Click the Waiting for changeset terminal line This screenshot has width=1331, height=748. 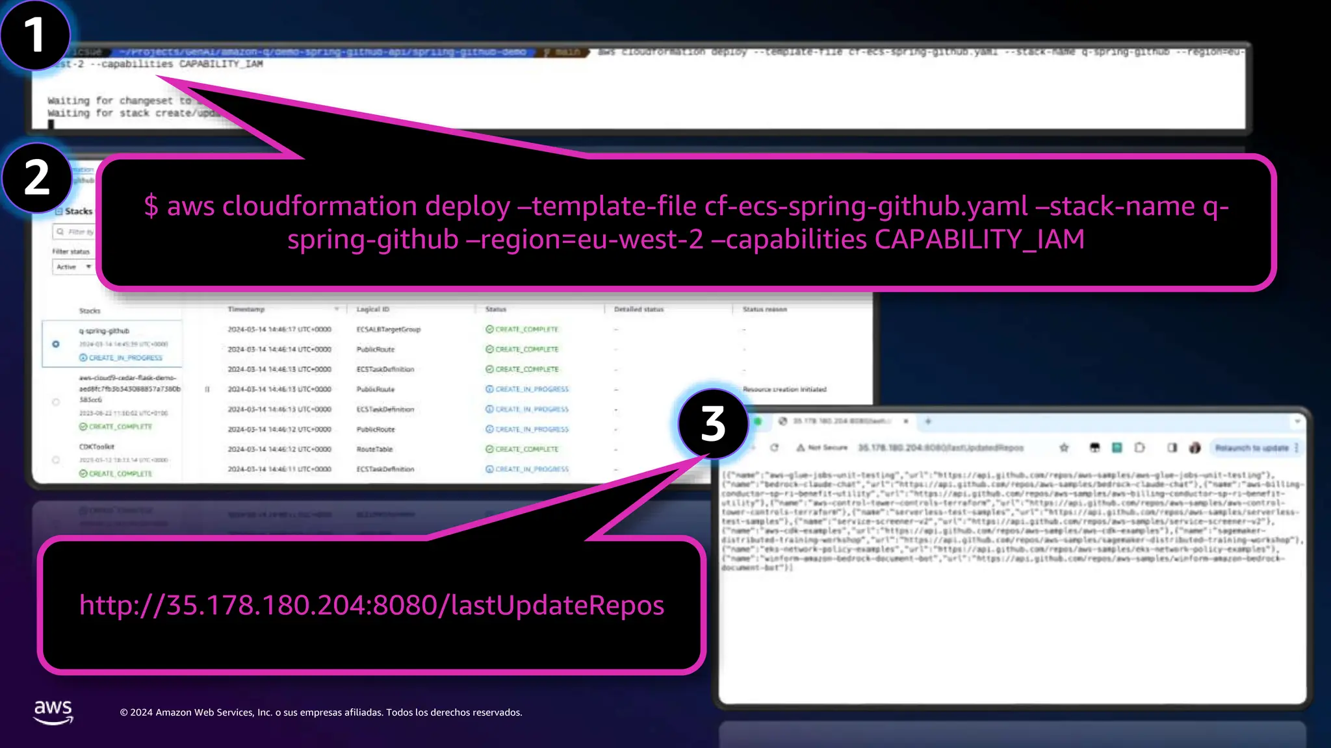pyautogui.click(x=123, y=101)
